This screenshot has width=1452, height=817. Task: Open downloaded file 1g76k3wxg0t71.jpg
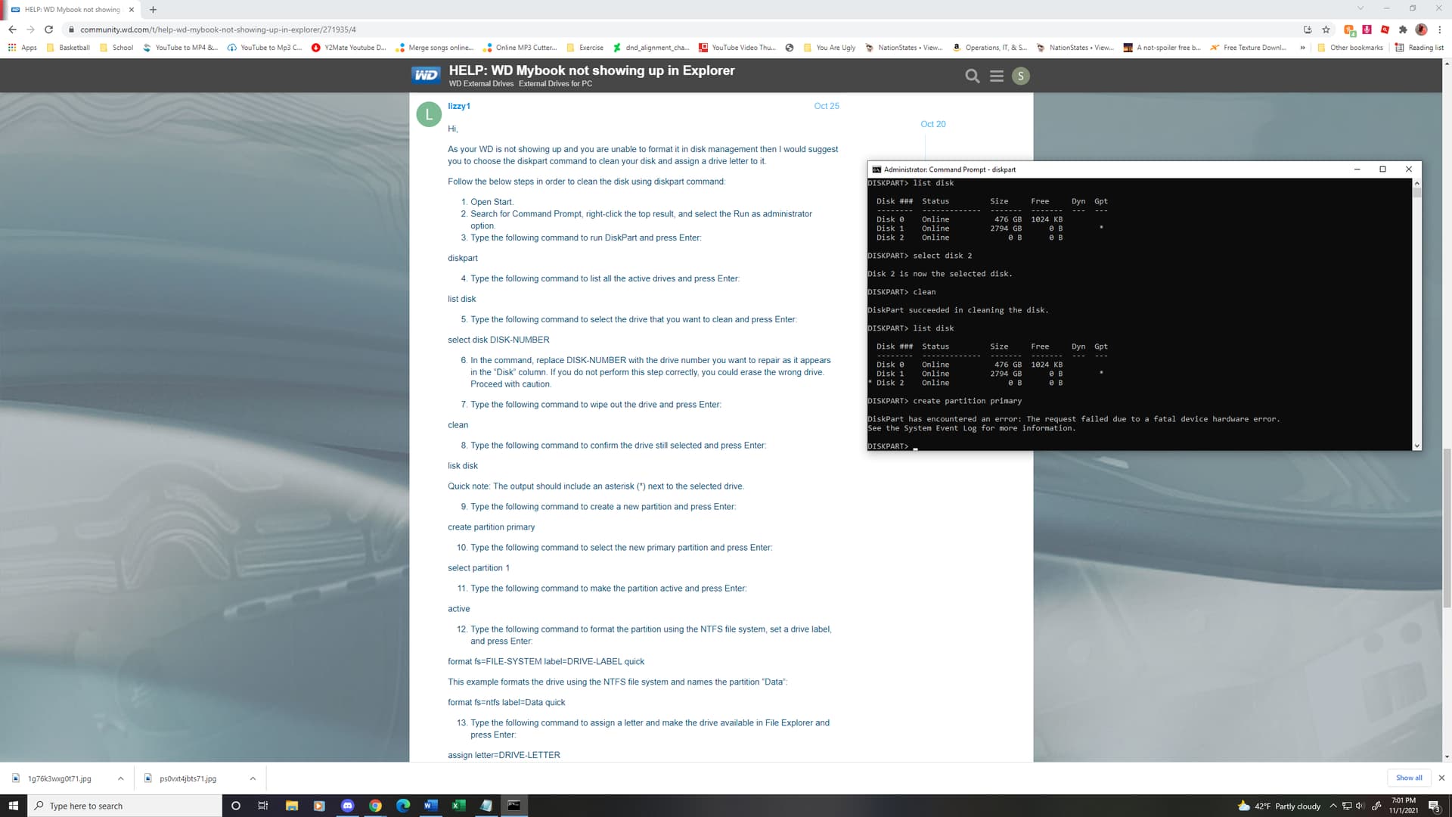point(59,778)
